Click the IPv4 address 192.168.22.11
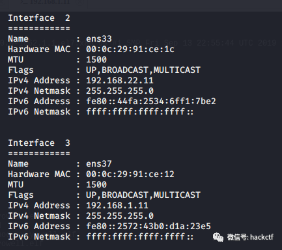This screenshot has width=282, height=250. pyautogui.click(x=120, y=81)
